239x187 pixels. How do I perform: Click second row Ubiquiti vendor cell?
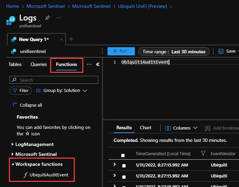(219, 176)
